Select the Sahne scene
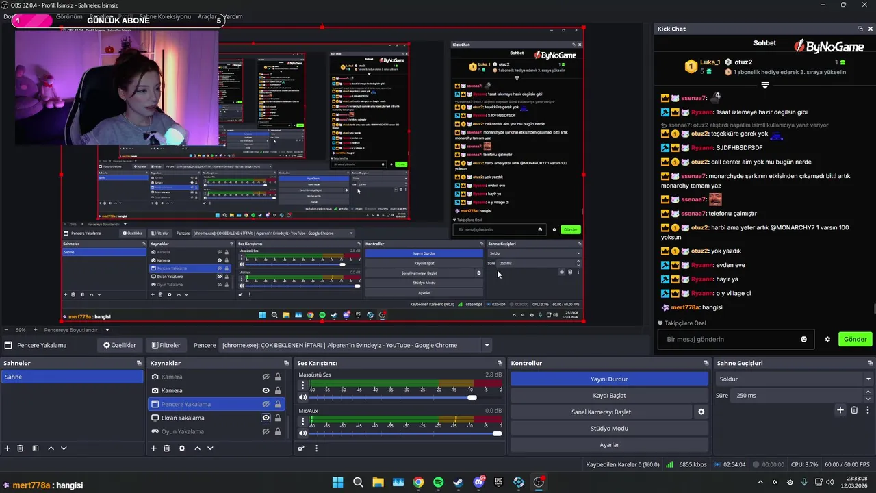876x493 pixels. [x=72, y=377]
